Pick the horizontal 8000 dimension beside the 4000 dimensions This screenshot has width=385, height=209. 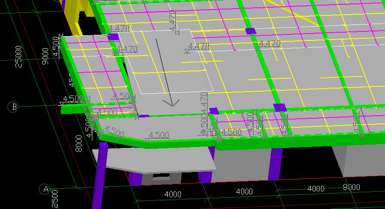[x=351, y=187]
